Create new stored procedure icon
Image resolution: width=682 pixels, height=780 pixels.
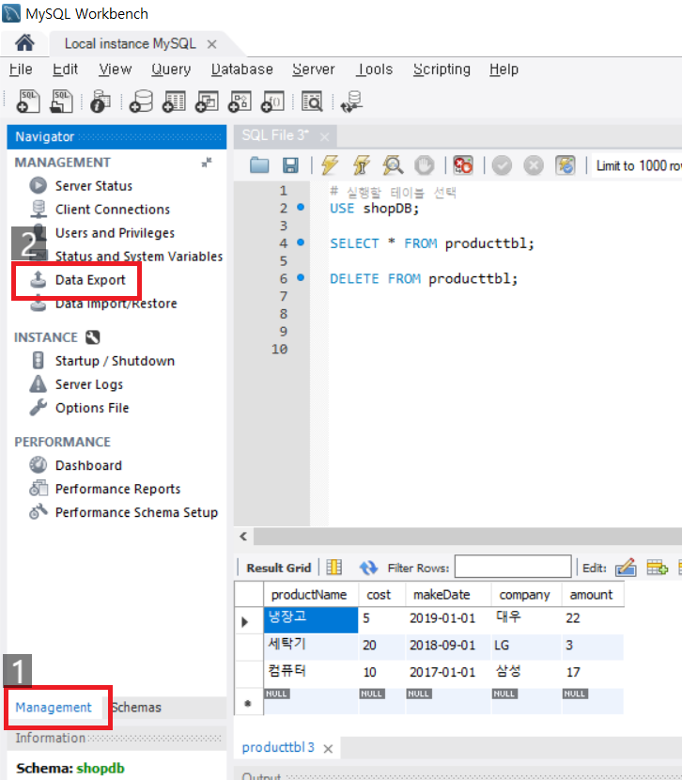240,101
